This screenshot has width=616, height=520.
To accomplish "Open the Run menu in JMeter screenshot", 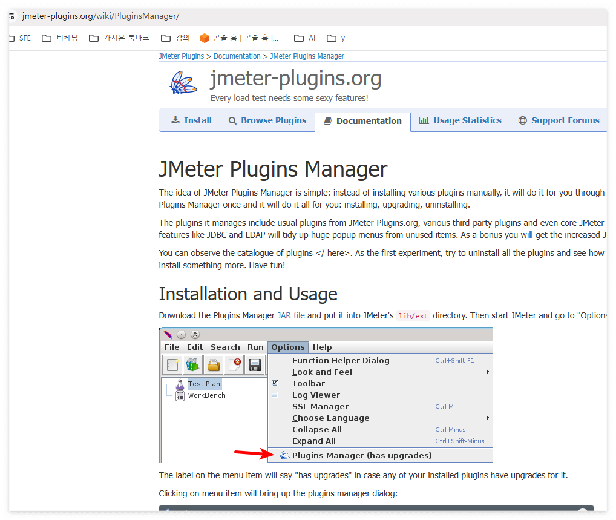I will pyautogui.click(x=255, y=347).
